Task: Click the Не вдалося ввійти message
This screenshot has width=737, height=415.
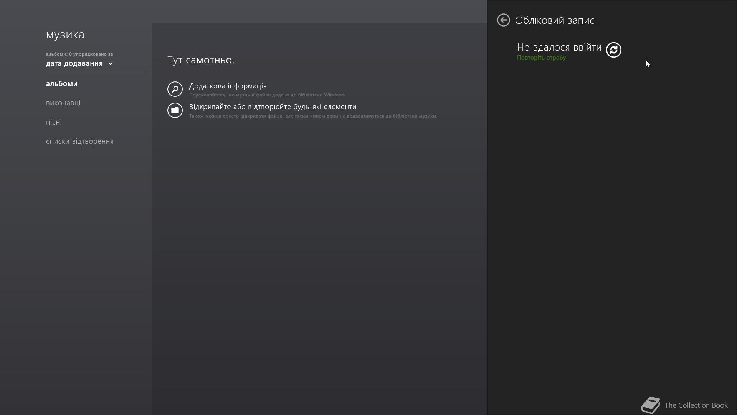Action: pyautogui.click(x=559, y=47)
